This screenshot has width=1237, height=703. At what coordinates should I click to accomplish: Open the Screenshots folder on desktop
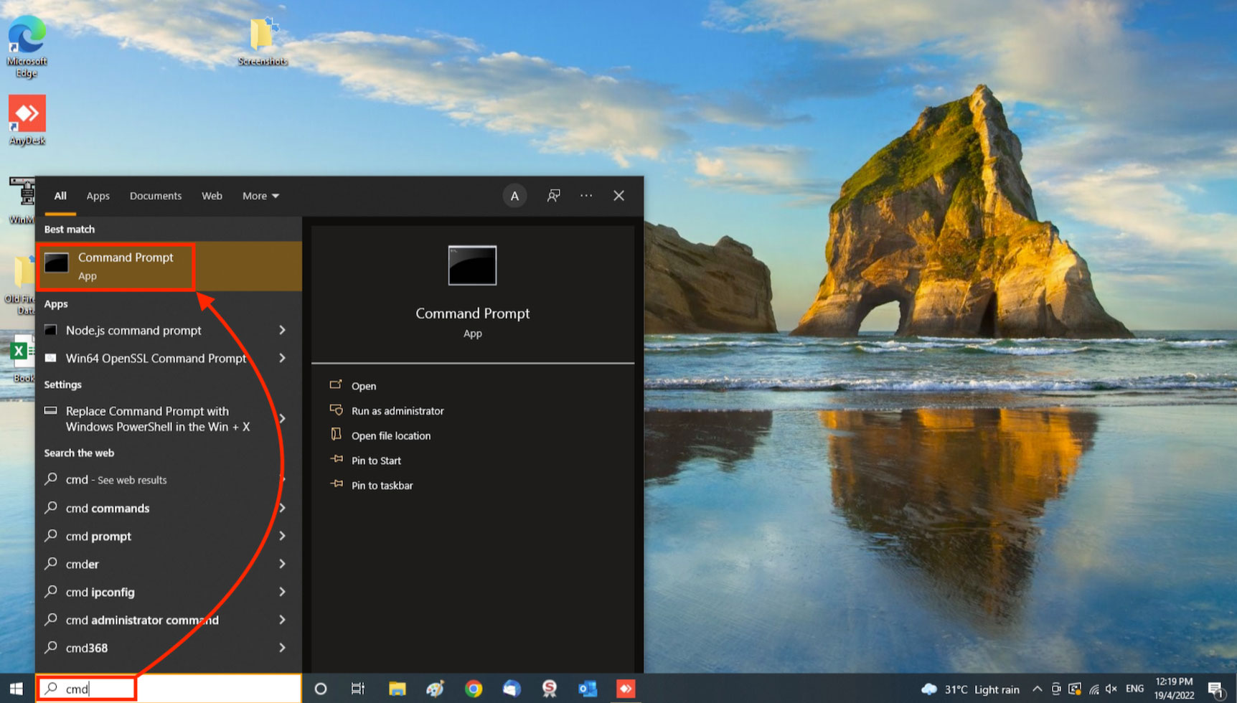click(263, 42)
